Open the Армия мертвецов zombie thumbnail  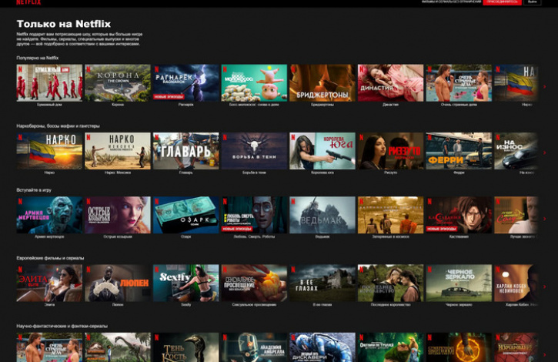pos(49,215)
